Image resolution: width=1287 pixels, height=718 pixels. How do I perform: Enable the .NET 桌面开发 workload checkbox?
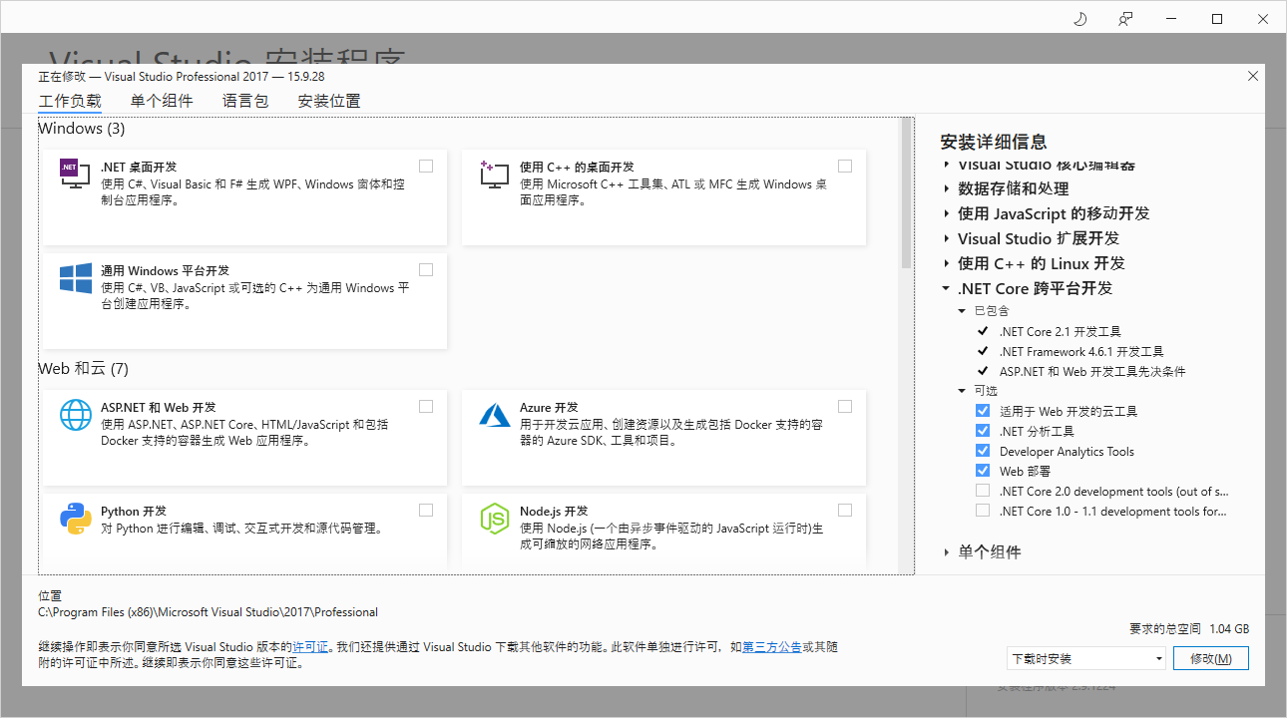(426, 166)
